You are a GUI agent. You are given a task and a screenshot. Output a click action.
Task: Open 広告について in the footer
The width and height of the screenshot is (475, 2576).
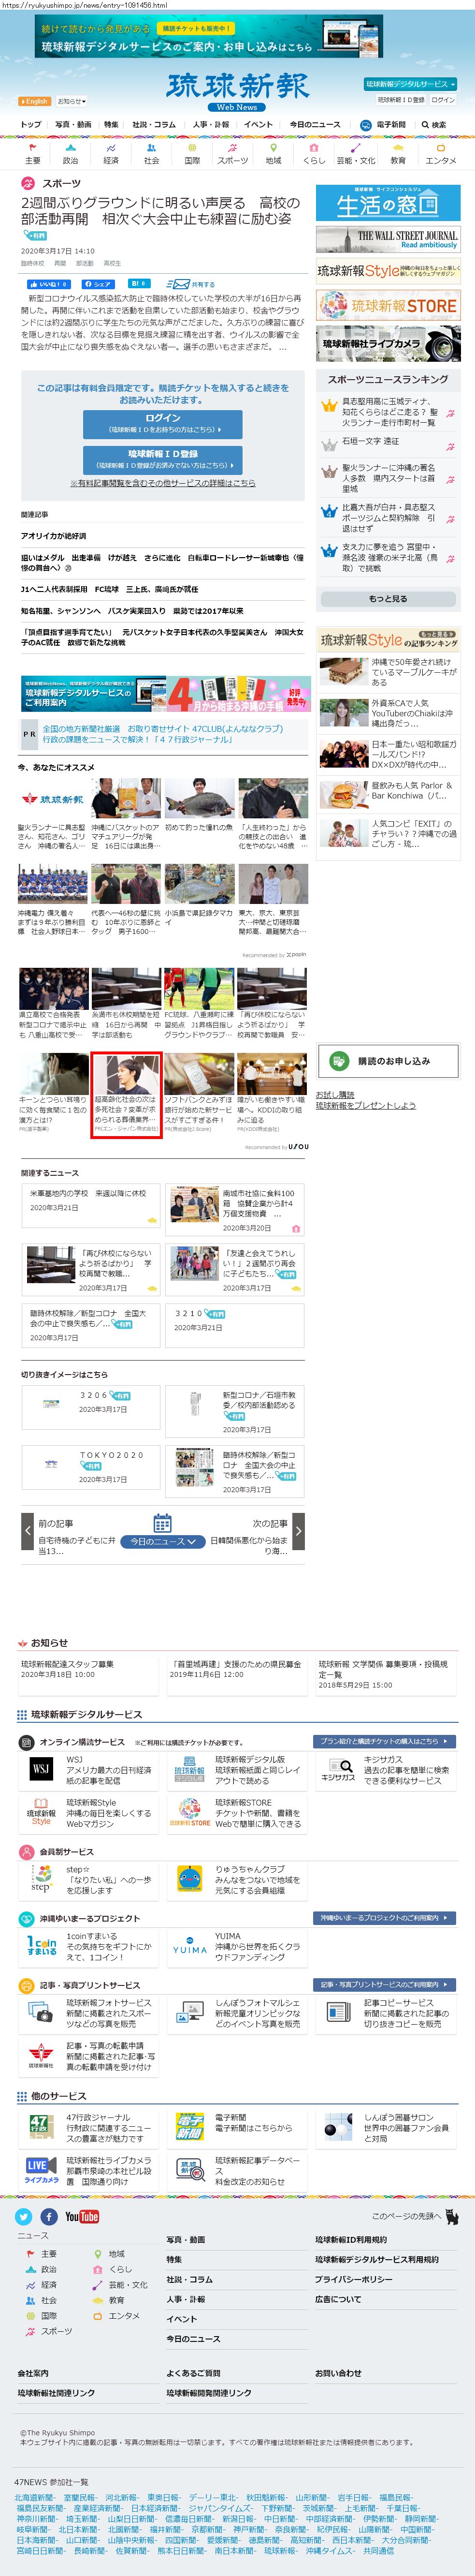(x=338, y=2299)
